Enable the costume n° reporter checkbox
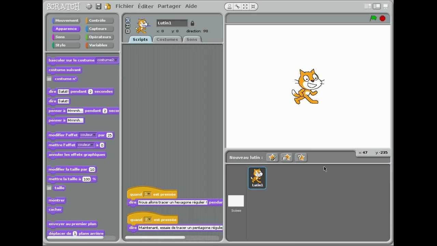Viewport: 437px width, 246px height. 49,79
